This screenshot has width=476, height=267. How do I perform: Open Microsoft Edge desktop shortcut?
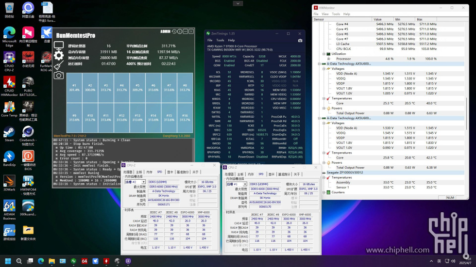click(9, 37)
